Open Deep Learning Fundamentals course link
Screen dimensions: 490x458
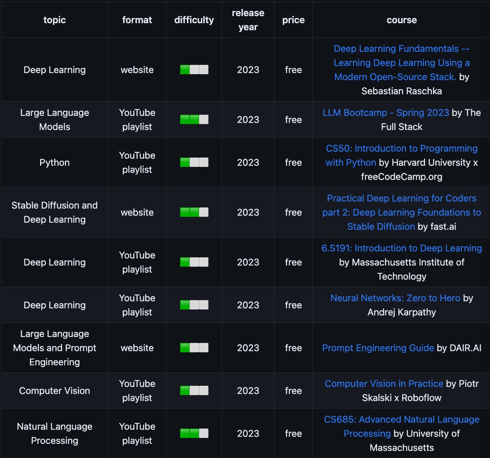(x=402, y=63)
